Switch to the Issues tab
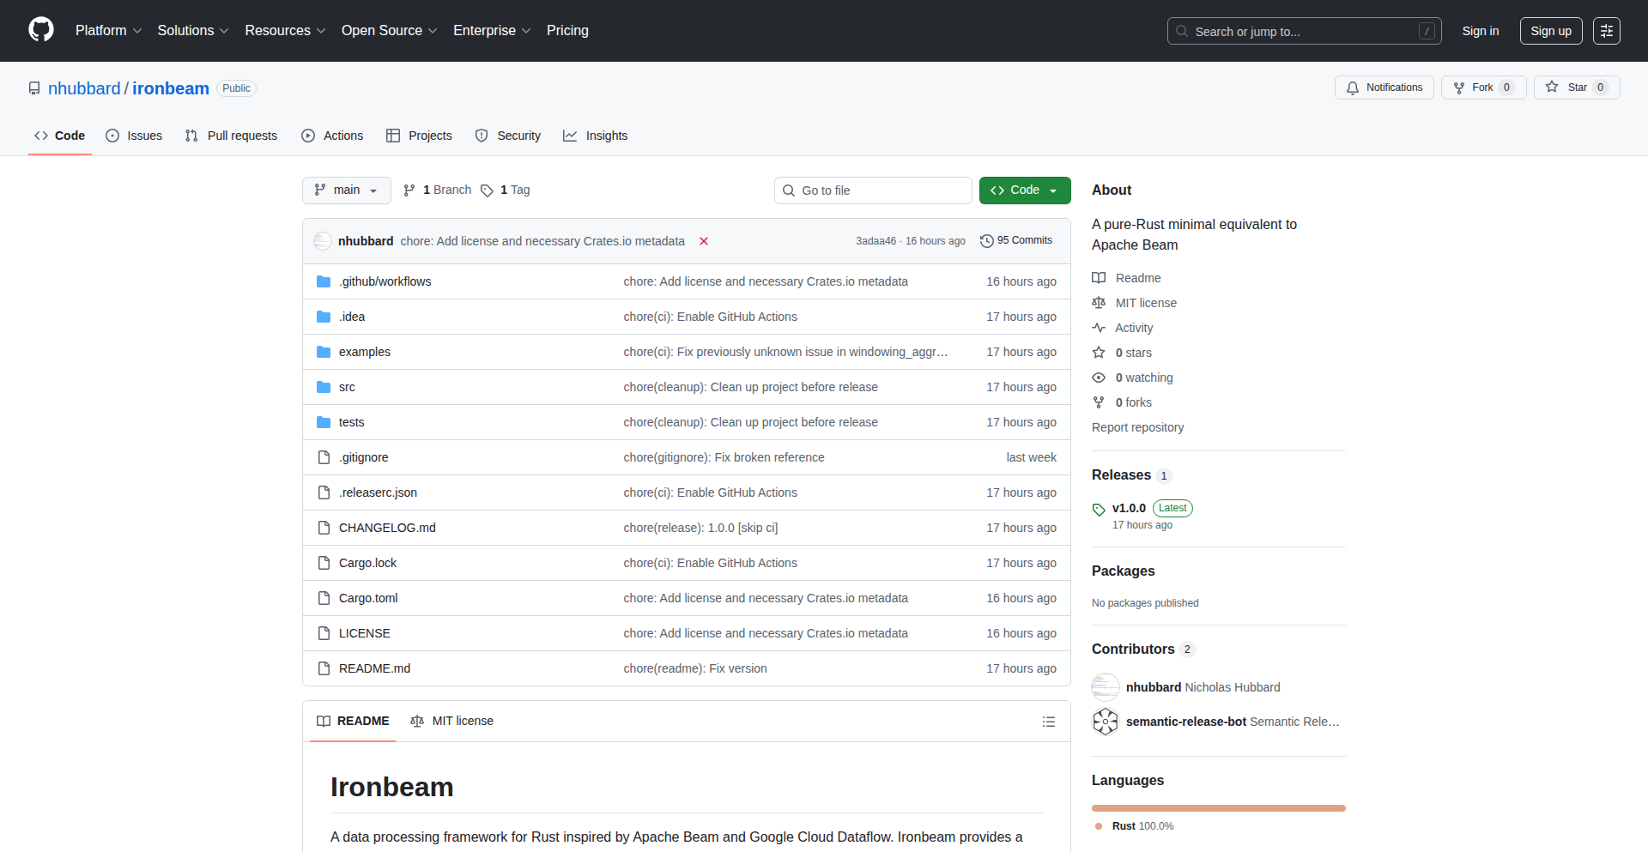 pos(134,136)
